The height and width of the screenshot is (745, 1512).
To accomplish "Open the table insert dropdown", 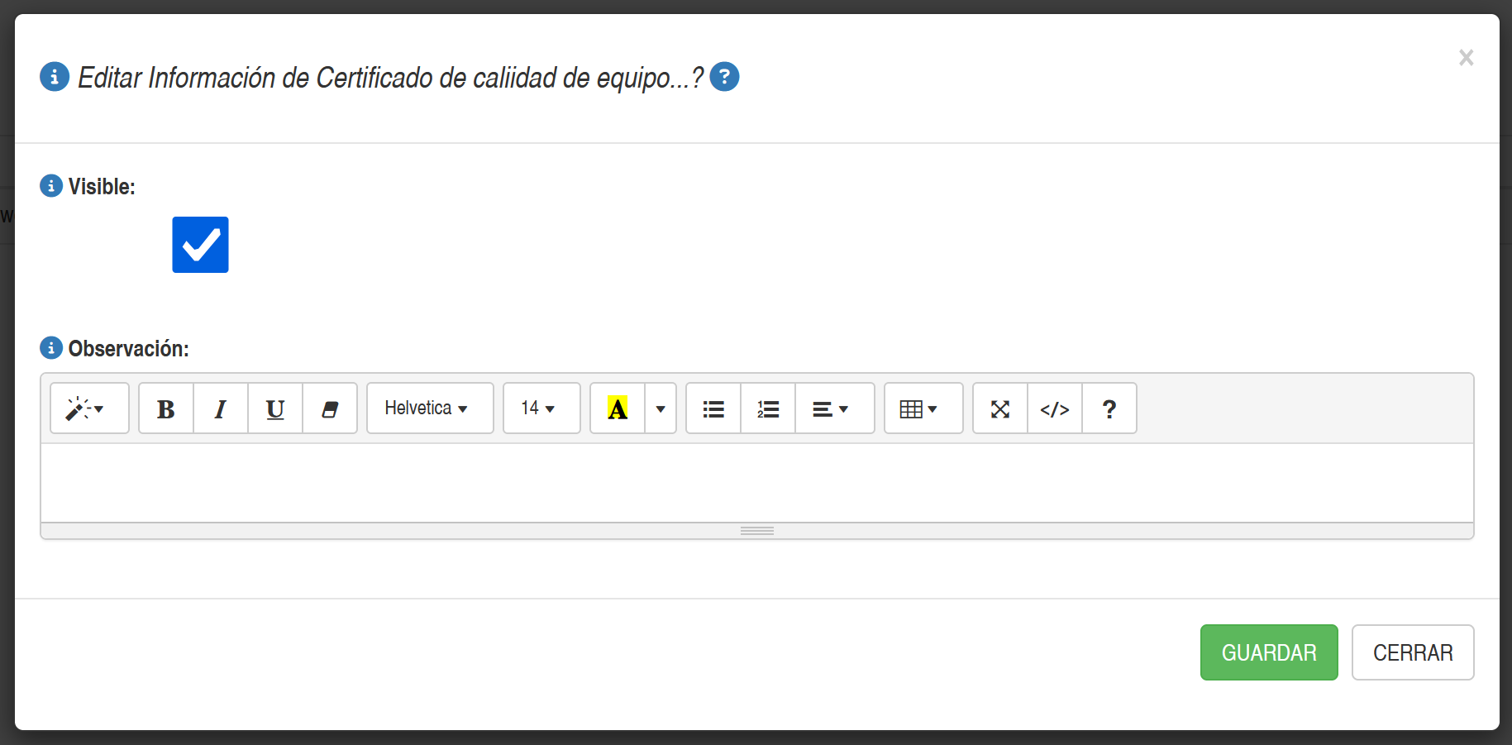I will pos(923,408).
